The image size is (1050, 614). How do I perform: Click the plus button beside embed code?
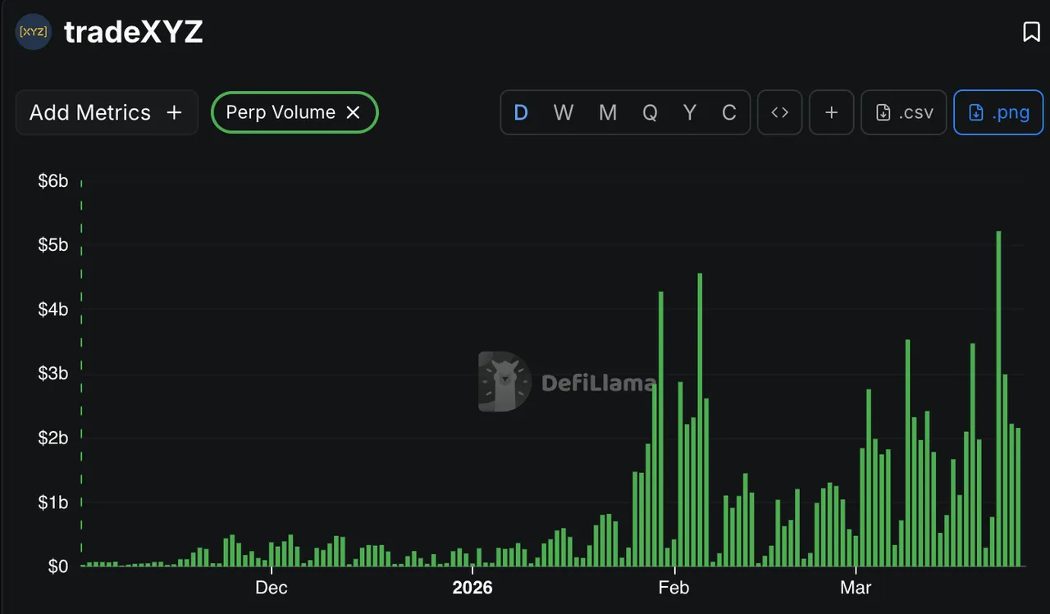831,112
